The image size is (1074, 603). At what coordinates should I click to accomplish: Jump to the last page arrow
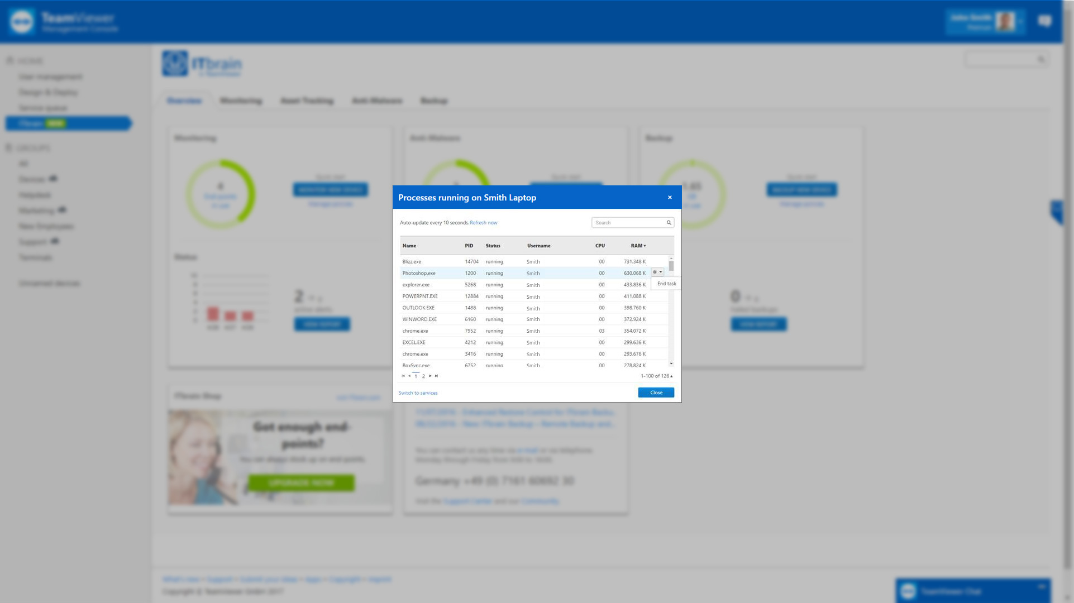point(436,376)
